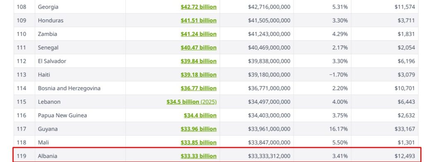The height and width of the screenshot is (162, 424).
Task: Select the Albania country name cell
Action: point(80,156)
